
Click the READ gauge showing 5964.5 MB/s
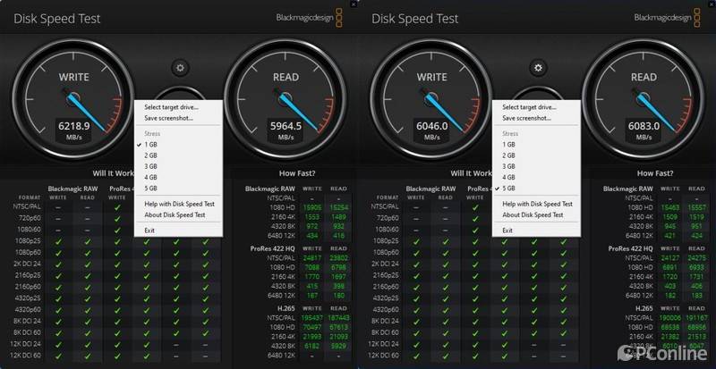[x=285, y=103]
